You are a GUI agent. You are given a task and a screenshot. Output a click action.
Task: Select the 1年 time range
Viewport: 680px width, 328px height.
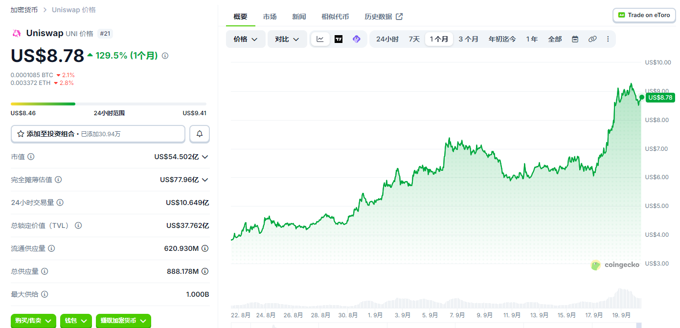tap(532, 39)
